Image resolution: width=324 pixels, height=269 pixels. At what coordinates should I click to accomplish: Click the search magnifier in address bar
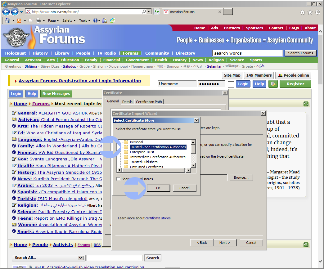coord(144,12)
